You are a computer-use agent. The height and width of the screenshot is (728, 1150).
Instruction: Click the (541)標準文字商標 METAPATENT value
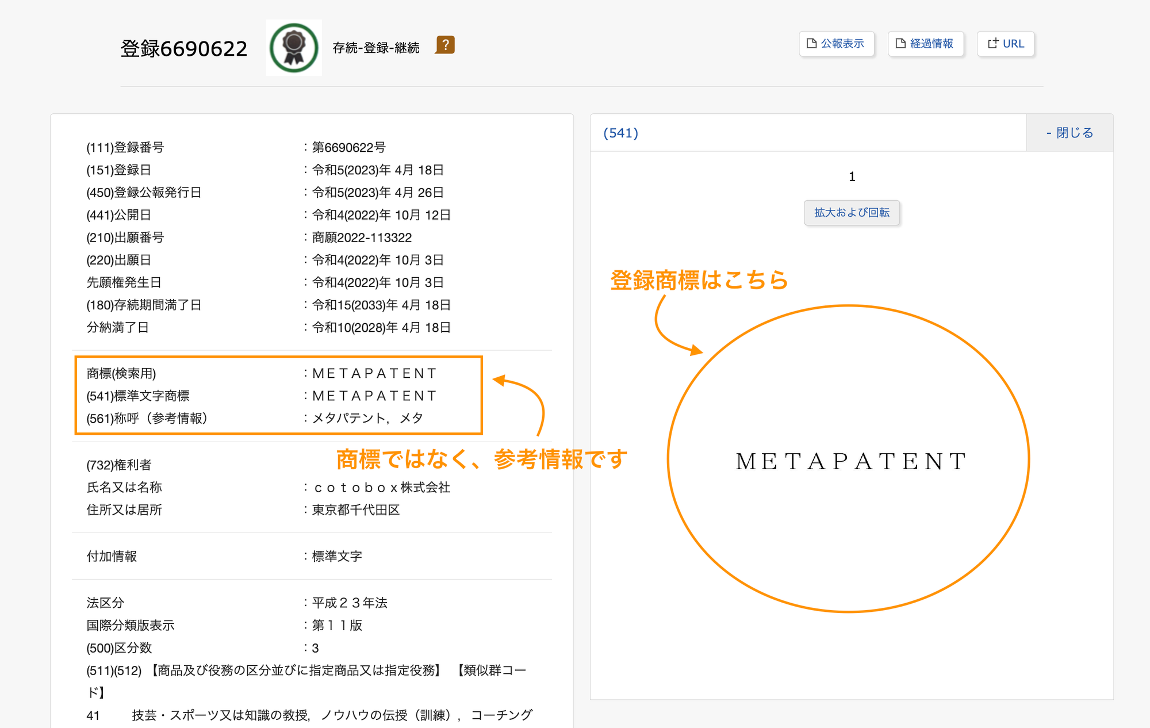pyautogui.click(x=374, y=396)
